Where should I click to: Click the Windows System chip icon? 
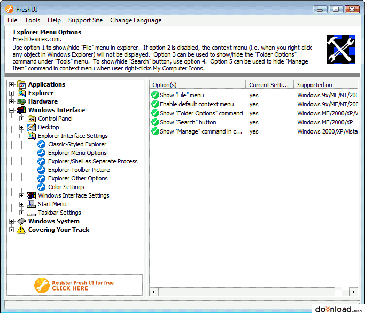pyautogui.click(x=21, y=222)
